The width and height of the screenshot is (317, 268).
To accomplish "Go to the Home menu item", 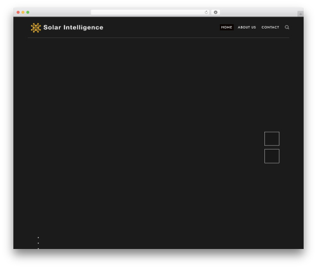I will point(226,27).
